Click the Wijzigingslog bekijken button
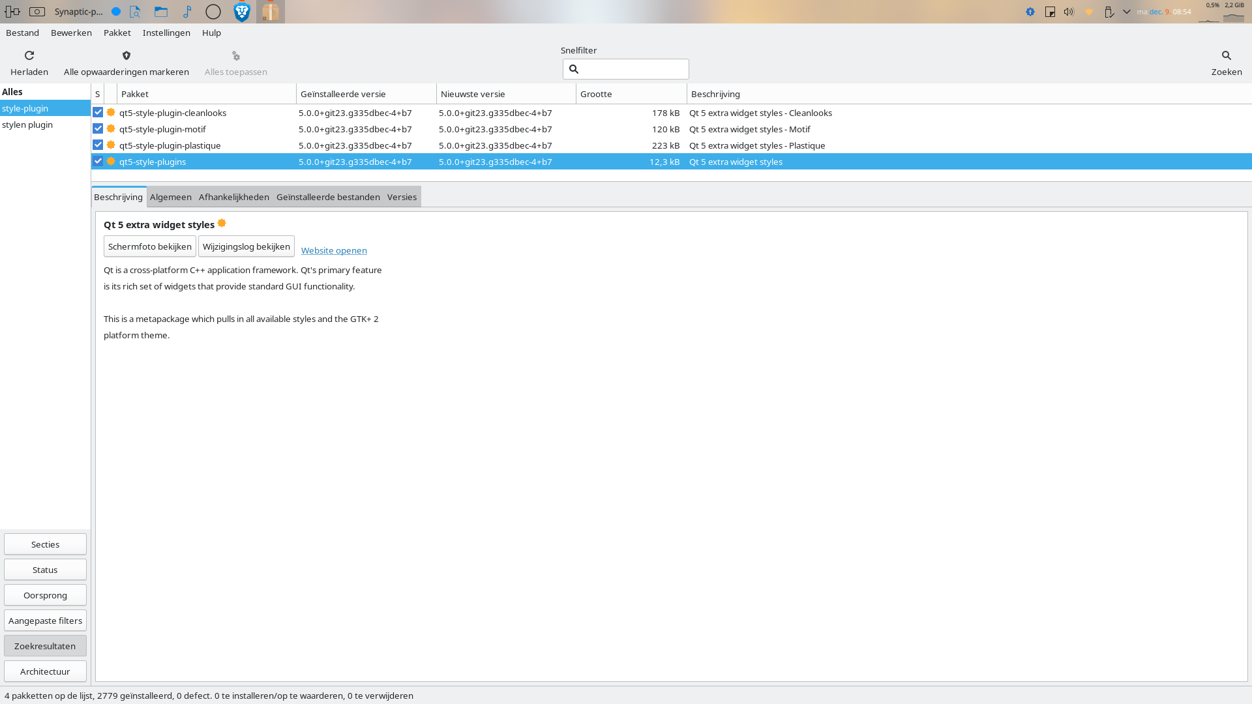 [246, 246]
